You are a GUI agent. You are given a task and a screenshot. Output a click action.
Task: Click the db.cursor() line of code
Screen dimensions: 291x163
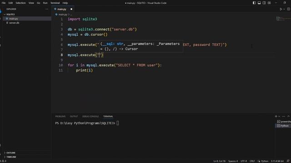point(87,34)
